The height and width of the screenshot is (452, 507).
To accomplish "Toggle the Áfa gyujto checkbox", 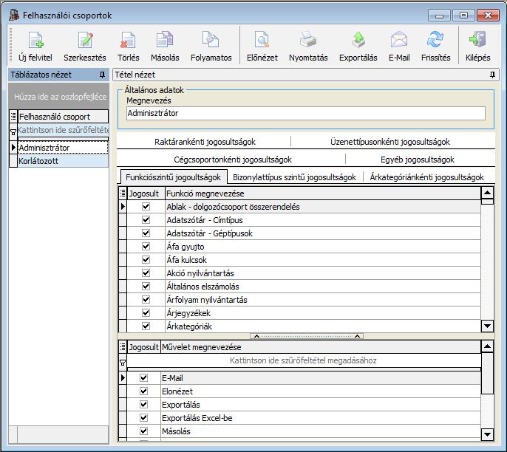I will (x=146, y=246).
